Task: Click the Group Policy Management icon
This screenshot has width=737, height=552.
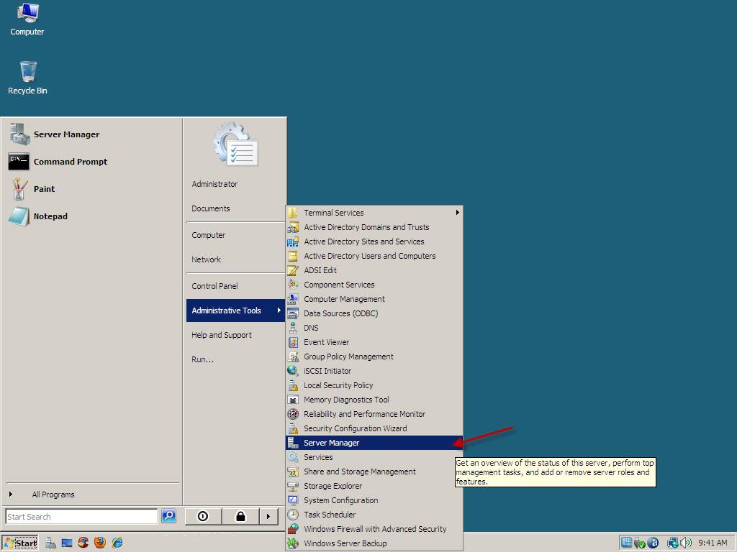Action: 293,356
